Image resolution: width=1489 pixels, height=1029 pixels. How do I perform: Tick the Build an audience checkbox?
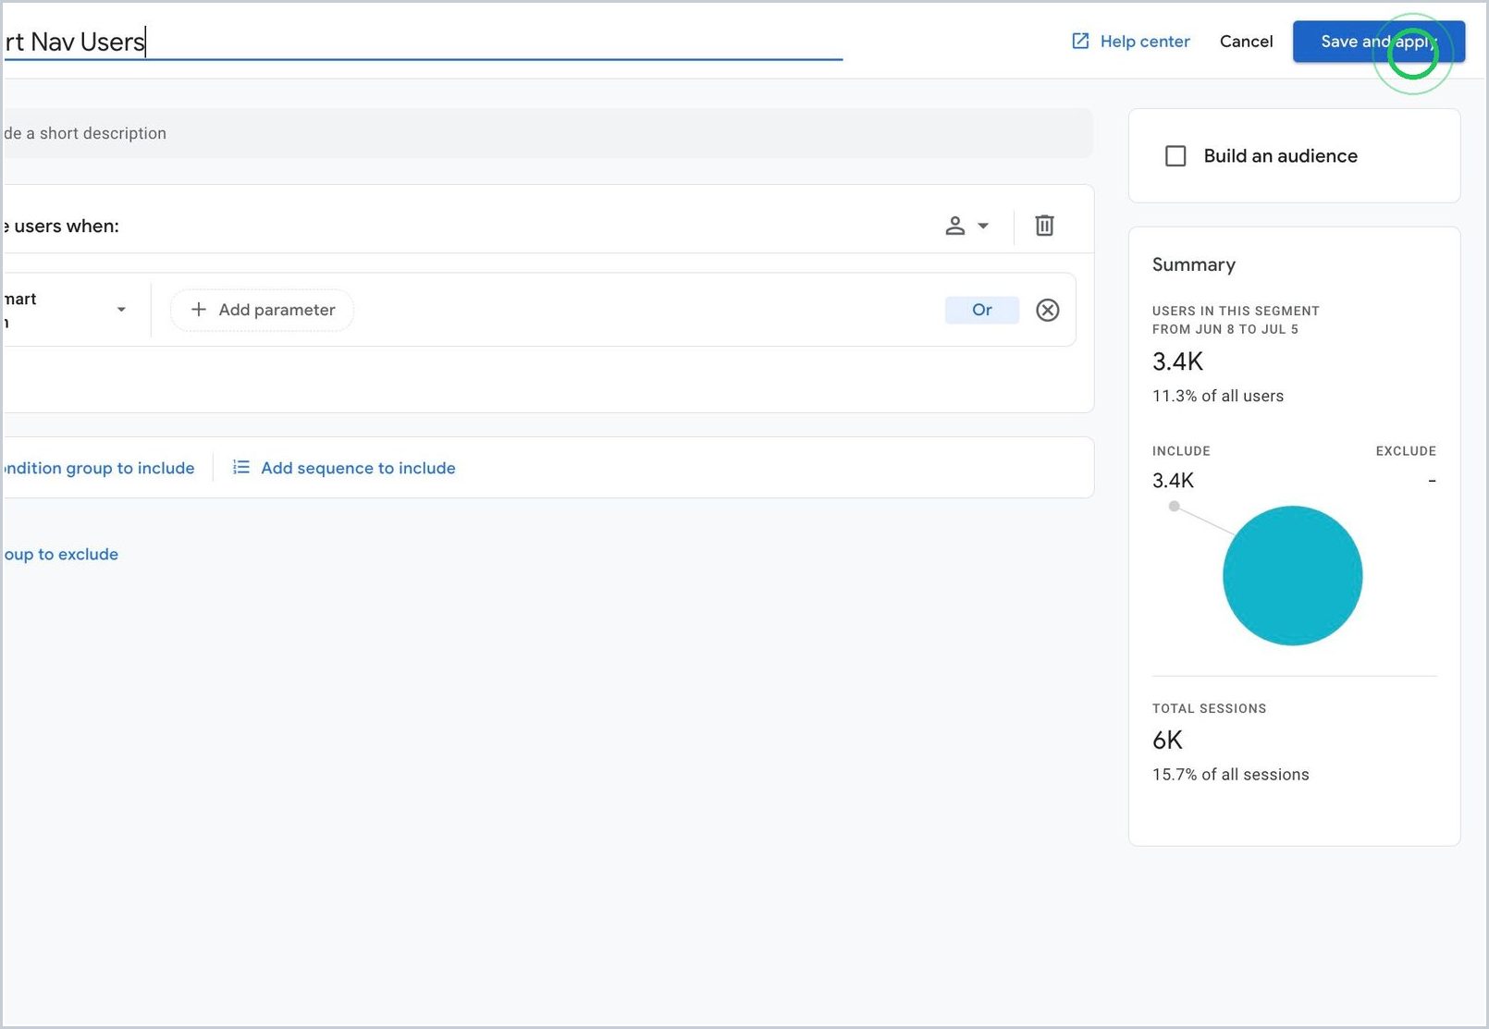point(1175,156)
